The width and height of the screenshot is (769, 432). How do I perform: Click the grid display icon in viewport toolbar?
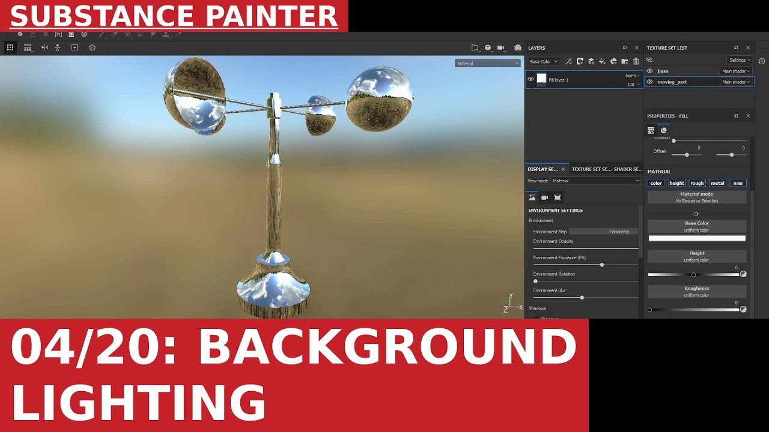(10, 47)
